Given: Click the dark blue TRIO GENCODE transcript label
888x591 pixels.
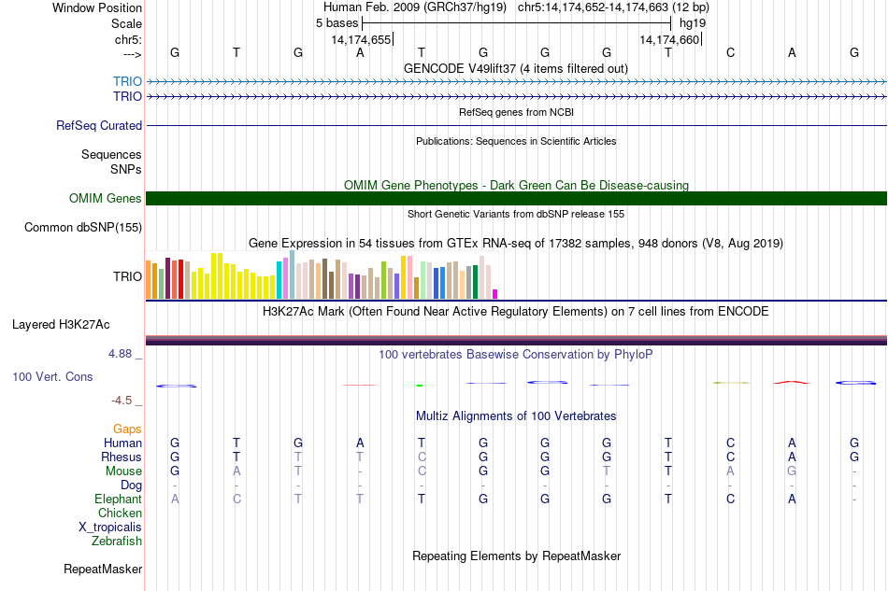Looking at the screenshot, I should pyautogui.click(x=127, y=96).
